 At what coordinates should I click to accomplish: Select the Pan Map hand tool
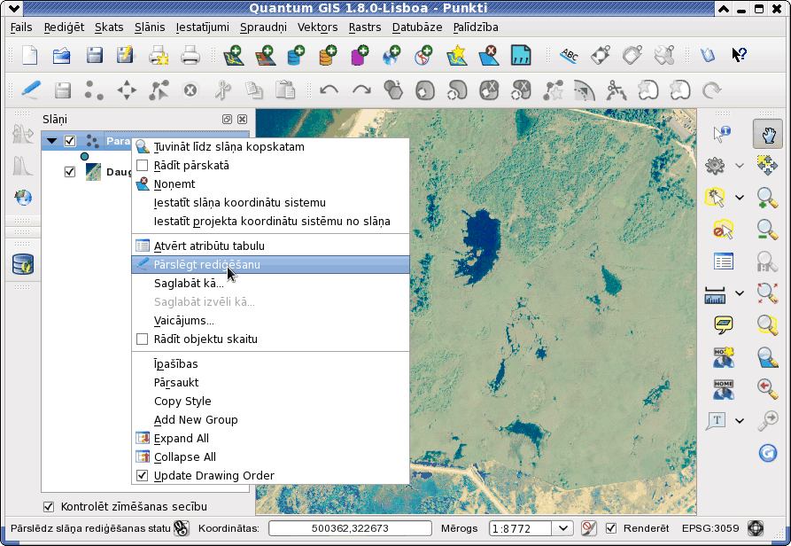tap(767, 134)
